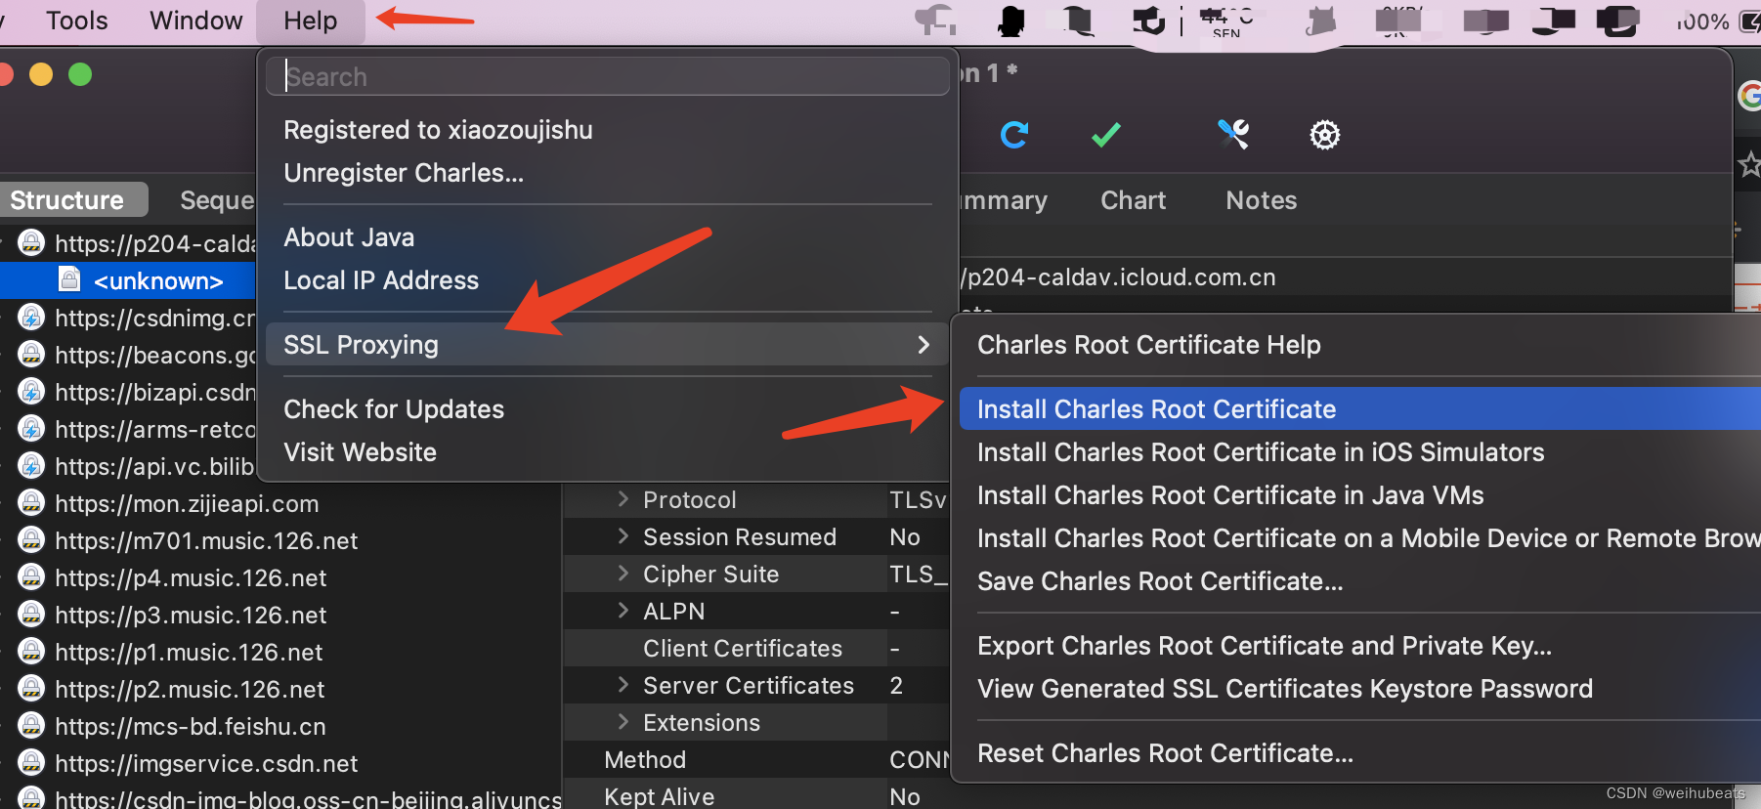View Generated SSL Certificates Keystore Password
Viewport: 1761px width, 809px height.
click(1285, 689)
